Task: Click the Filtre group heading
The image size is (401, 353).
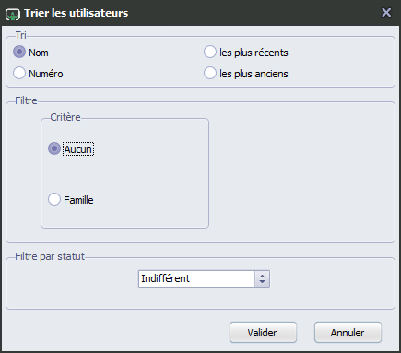Action: click(26, 100)
